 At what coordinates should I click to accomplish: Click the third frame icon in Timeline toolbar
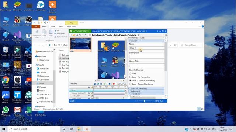pos(101,84)
